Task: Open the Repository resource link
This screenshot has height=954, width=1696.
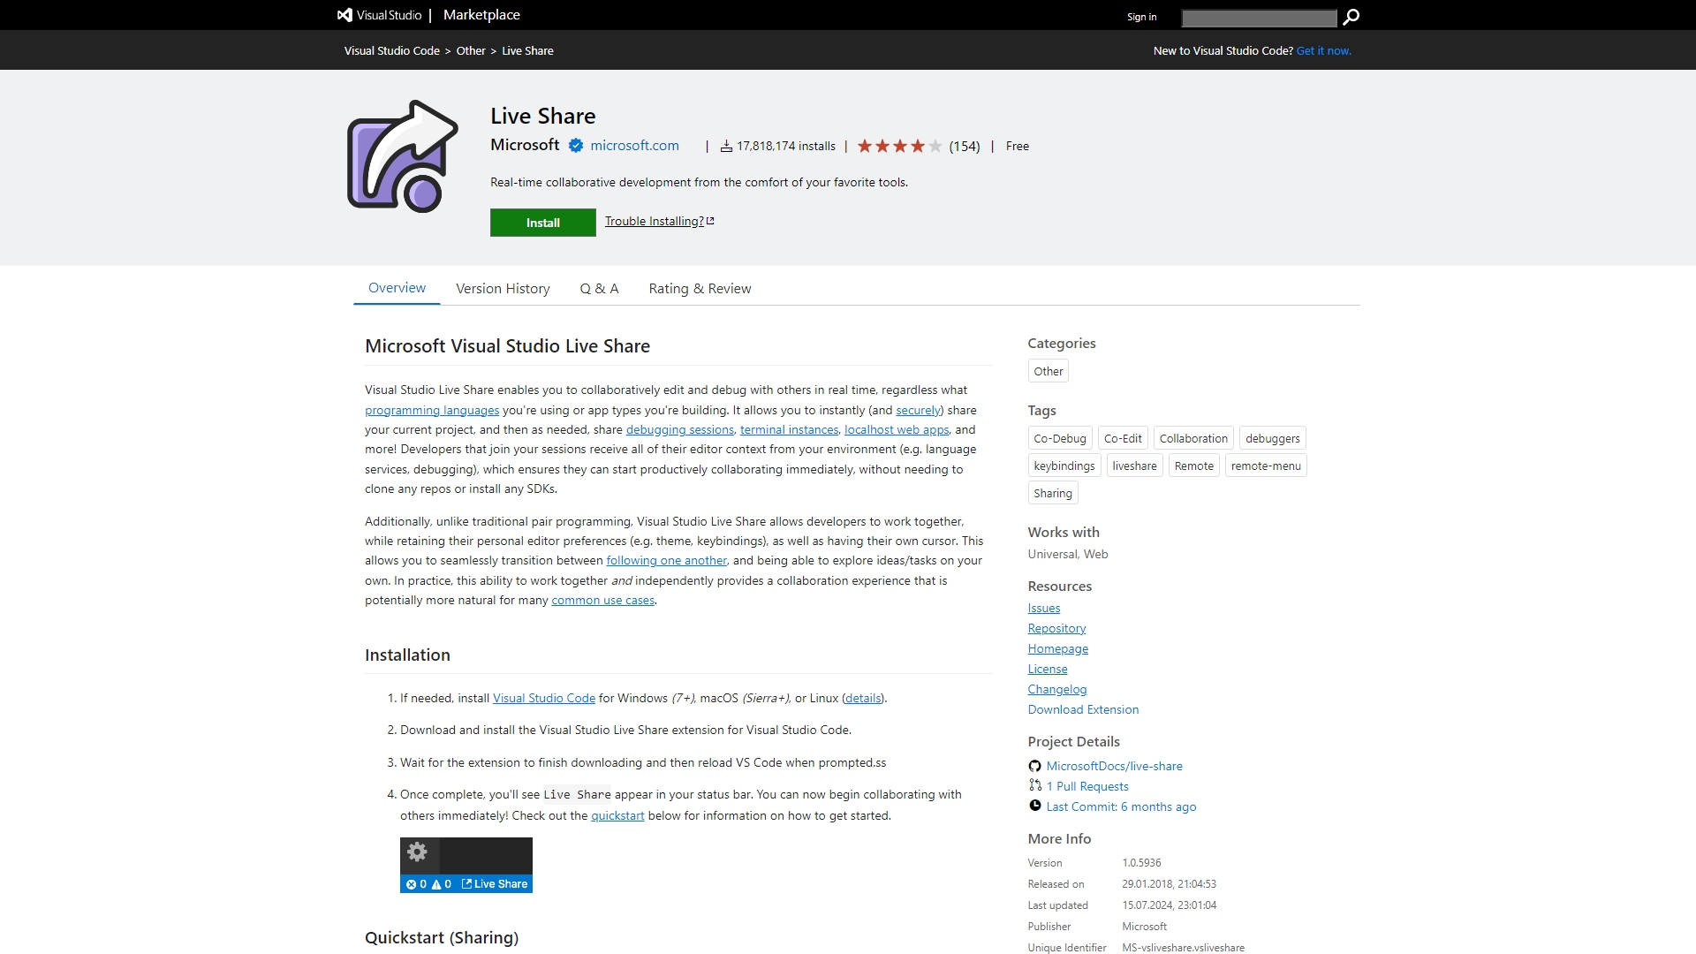Action: tap(1056, 628)
